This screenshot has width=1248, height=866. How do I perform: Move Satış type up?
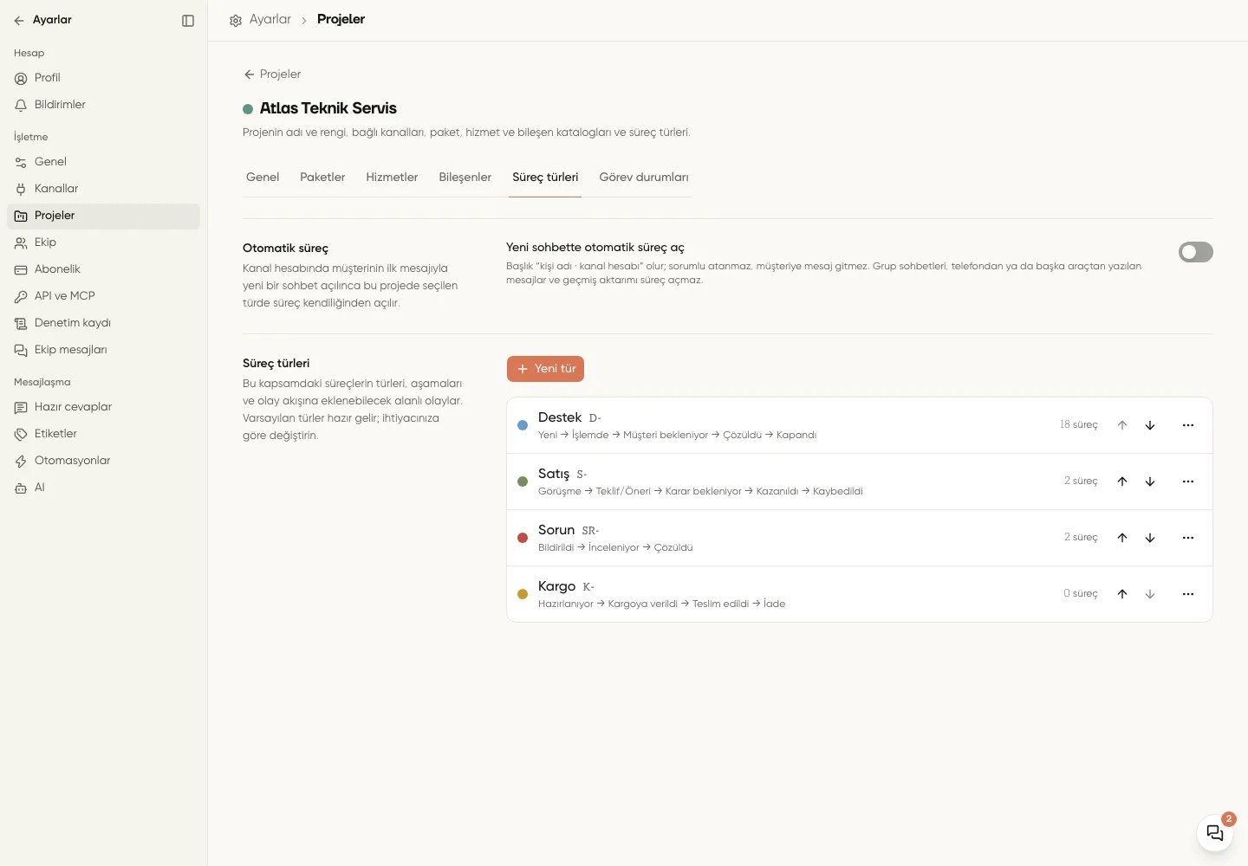point(1122,481)
